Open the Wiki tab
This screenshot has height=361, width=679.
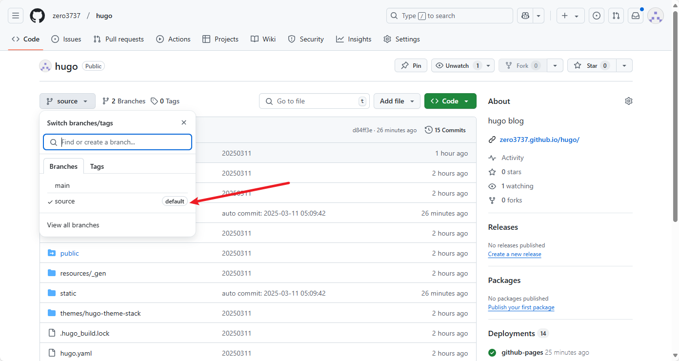click(263, 39)
